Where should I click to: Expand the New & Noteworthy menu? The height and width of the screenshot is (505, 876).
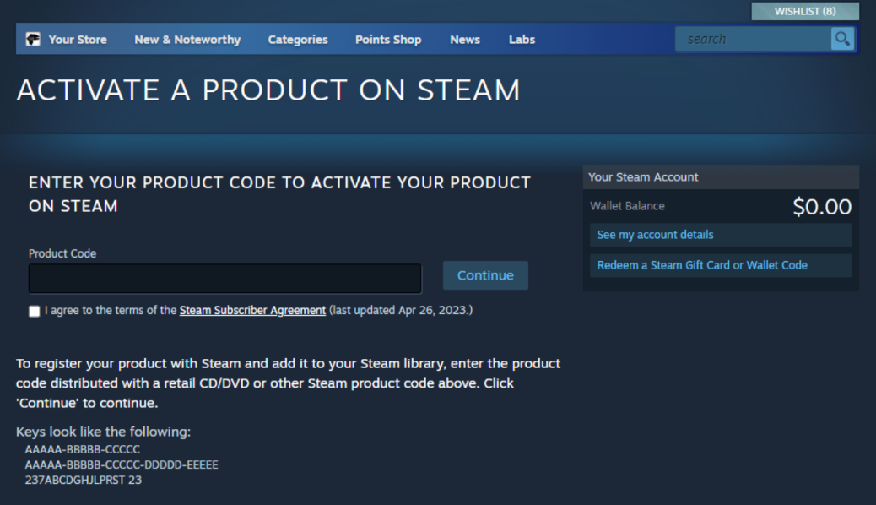click(x=187, y=40)
